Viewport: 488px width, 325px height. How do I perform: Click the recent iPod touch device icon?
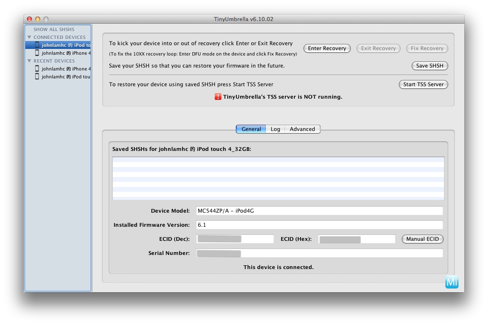[37, 76]
